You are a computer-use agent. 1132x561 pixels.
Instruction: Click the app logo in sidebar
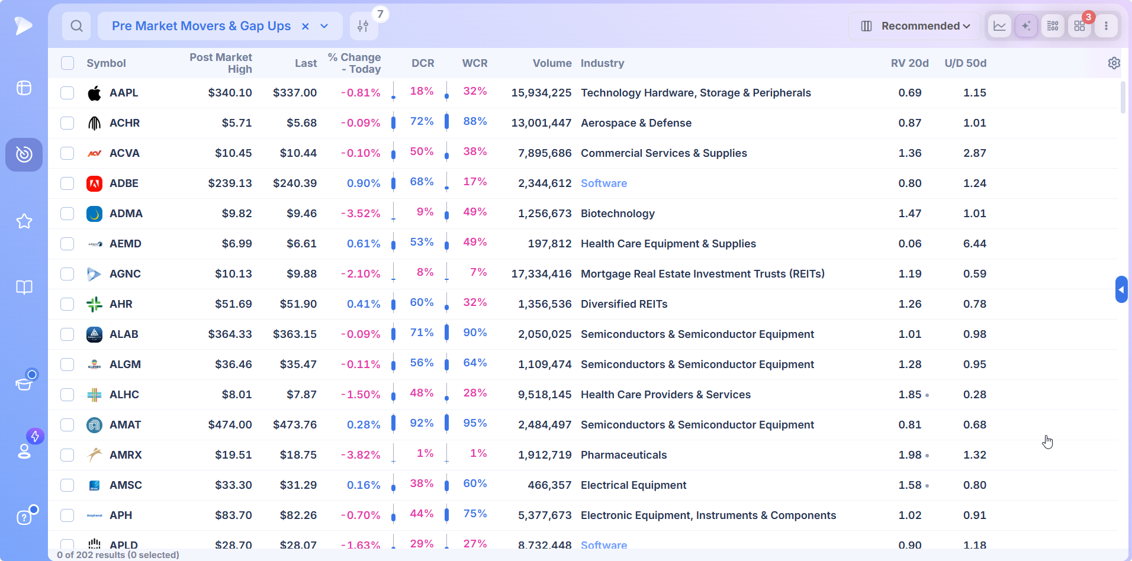click(x=23, y=25)
